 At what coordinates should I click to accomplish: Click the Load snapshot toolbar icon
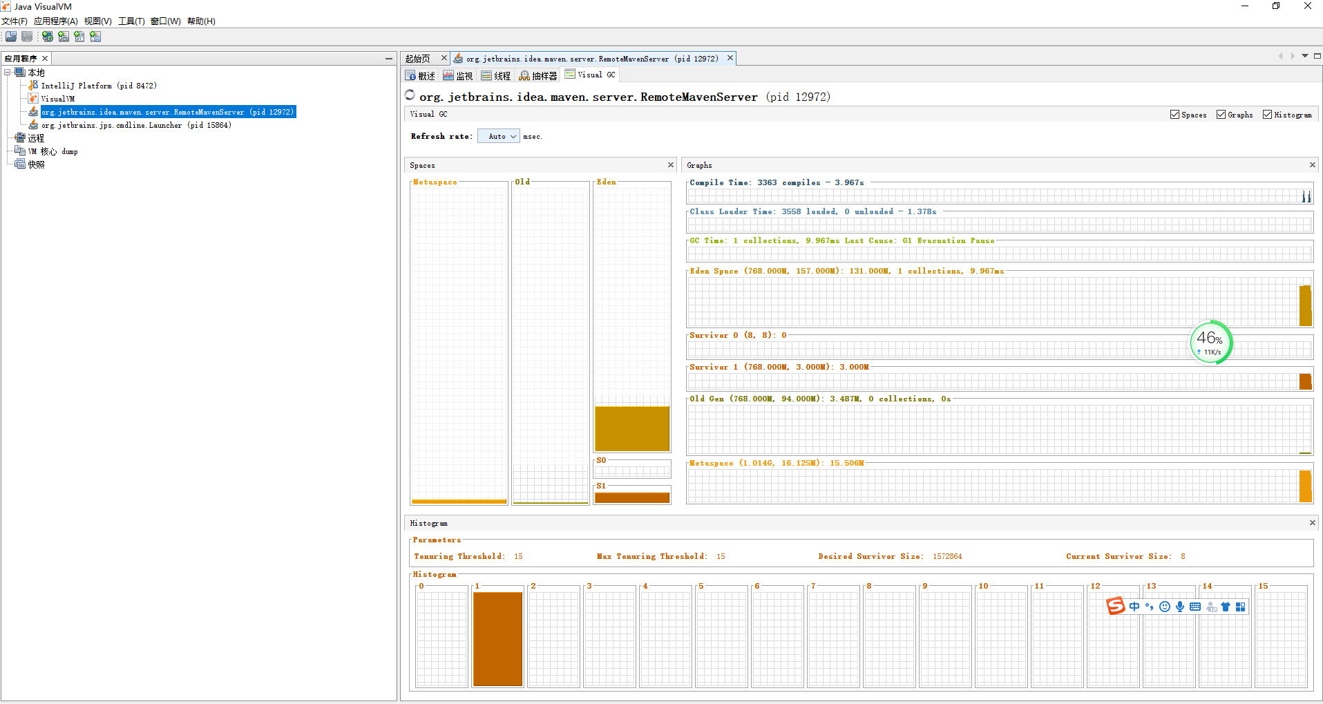coord(11,37)
